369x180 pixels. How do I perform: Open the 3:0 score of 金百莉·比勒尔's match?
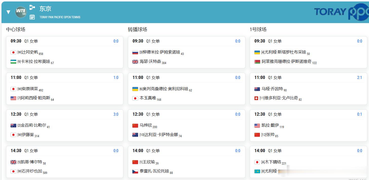tap(116, 114)
